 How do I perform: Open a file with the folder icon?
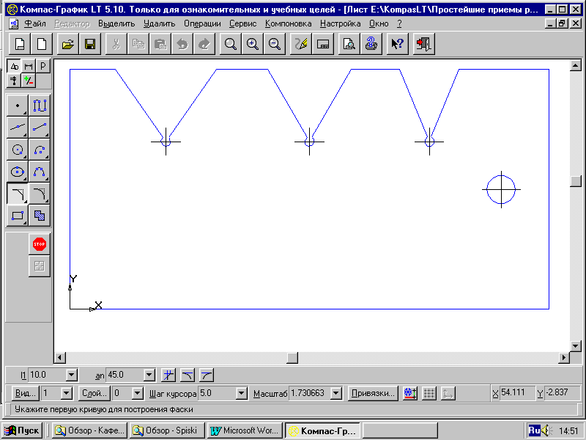tap(68, 44)
